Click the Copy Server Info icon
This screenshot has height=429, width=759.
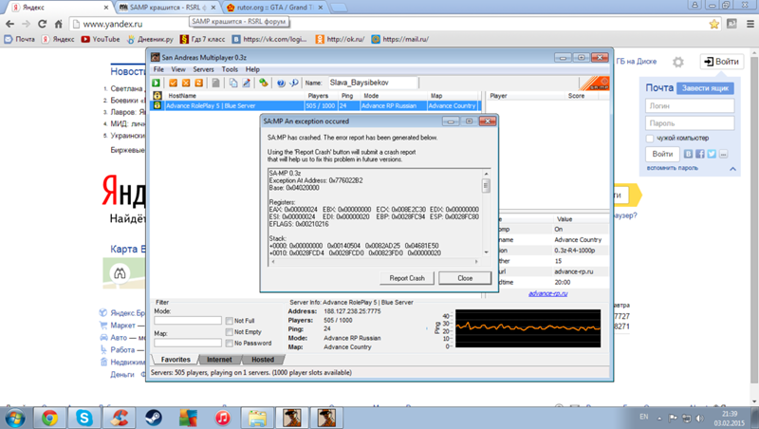pyautogui.click(x=233, y=83)
